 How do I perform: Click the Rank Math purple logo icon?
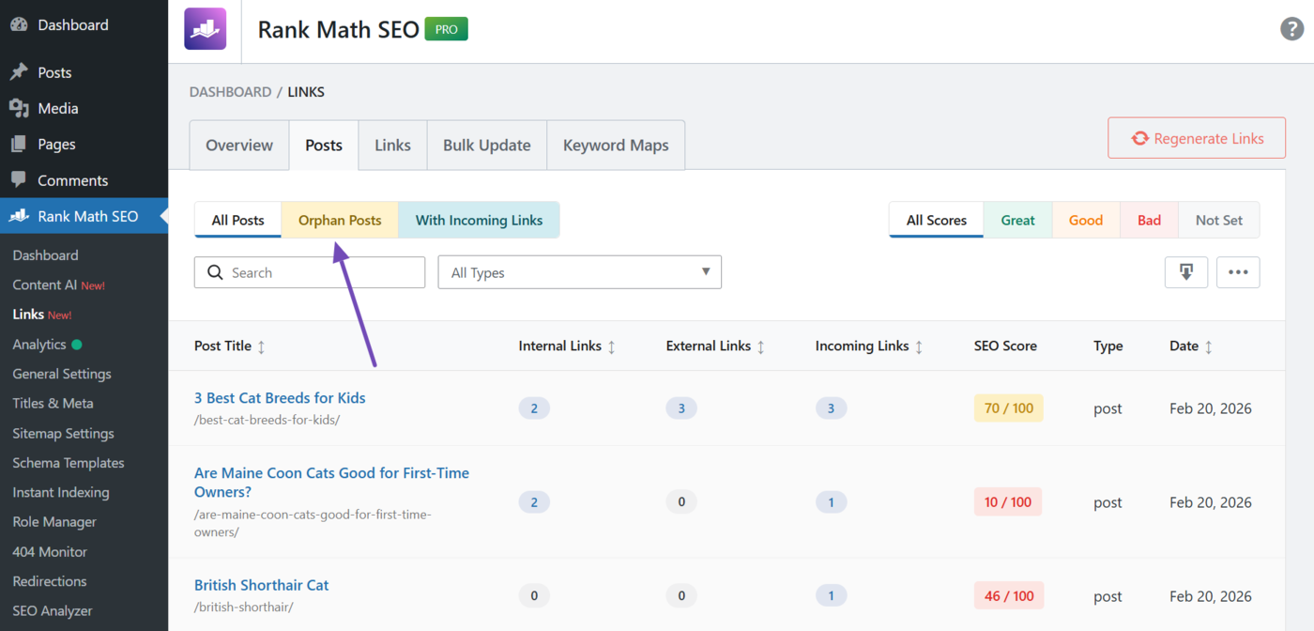(205, 29)
